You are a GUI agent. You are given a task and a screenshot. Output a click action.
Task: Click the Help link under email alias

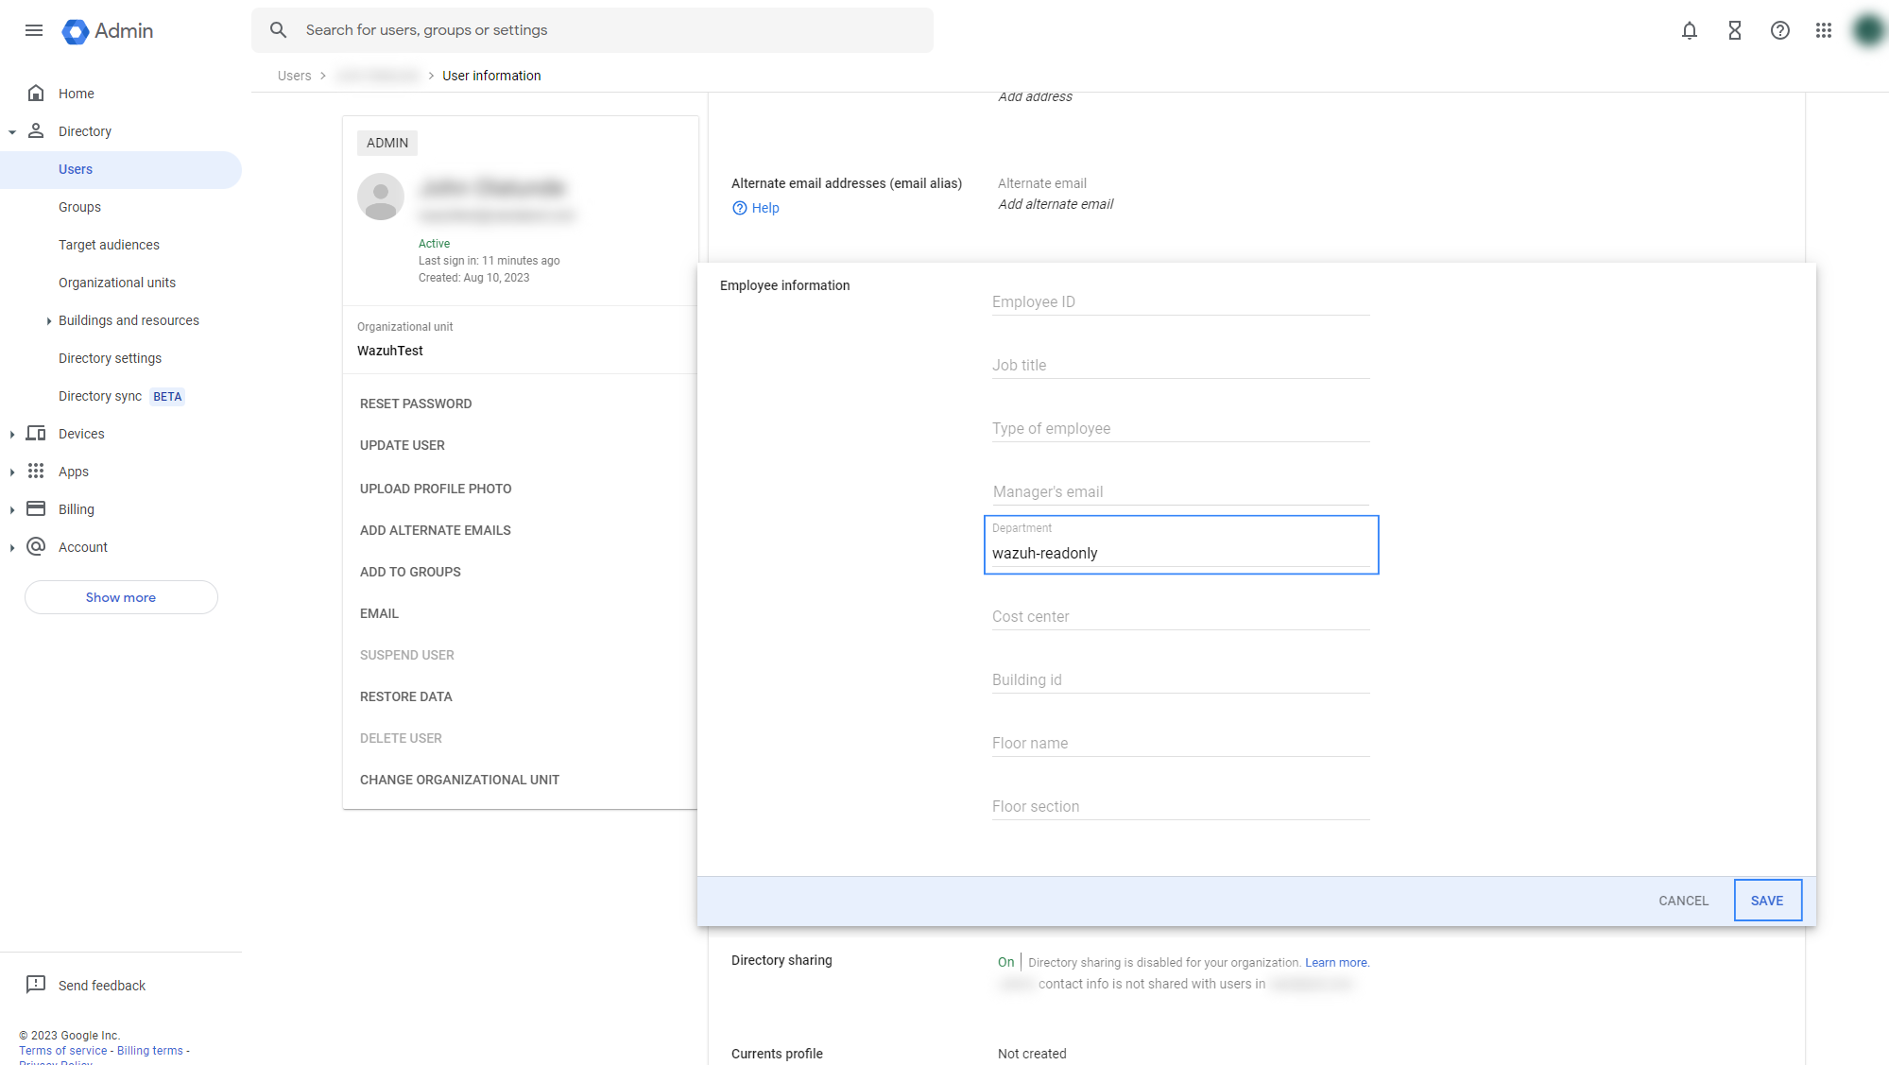tap(764, 208)
